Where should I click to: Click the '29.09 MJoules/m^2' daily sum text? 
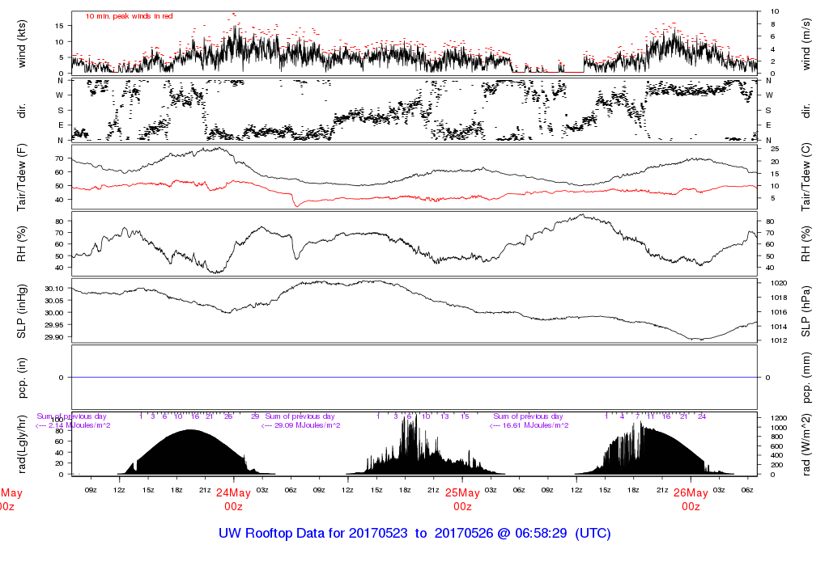308,425
